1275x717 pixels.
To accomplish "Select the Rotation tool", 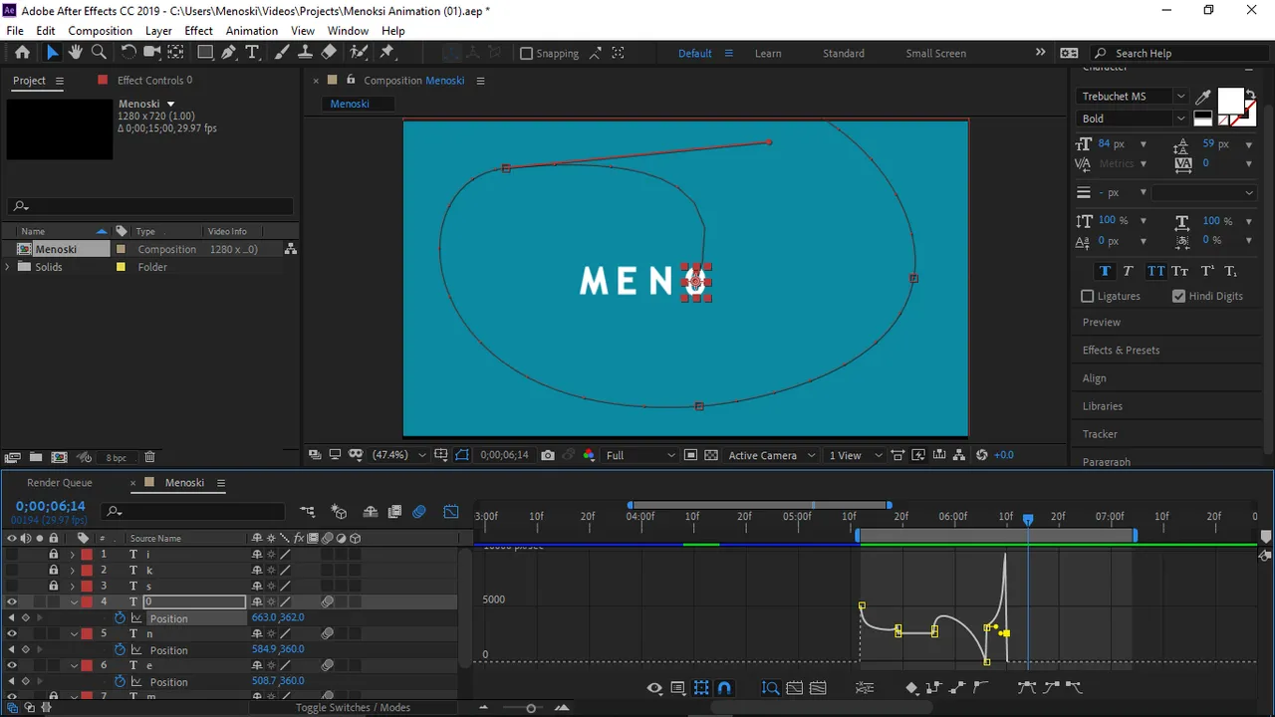I will click(128, 53).
